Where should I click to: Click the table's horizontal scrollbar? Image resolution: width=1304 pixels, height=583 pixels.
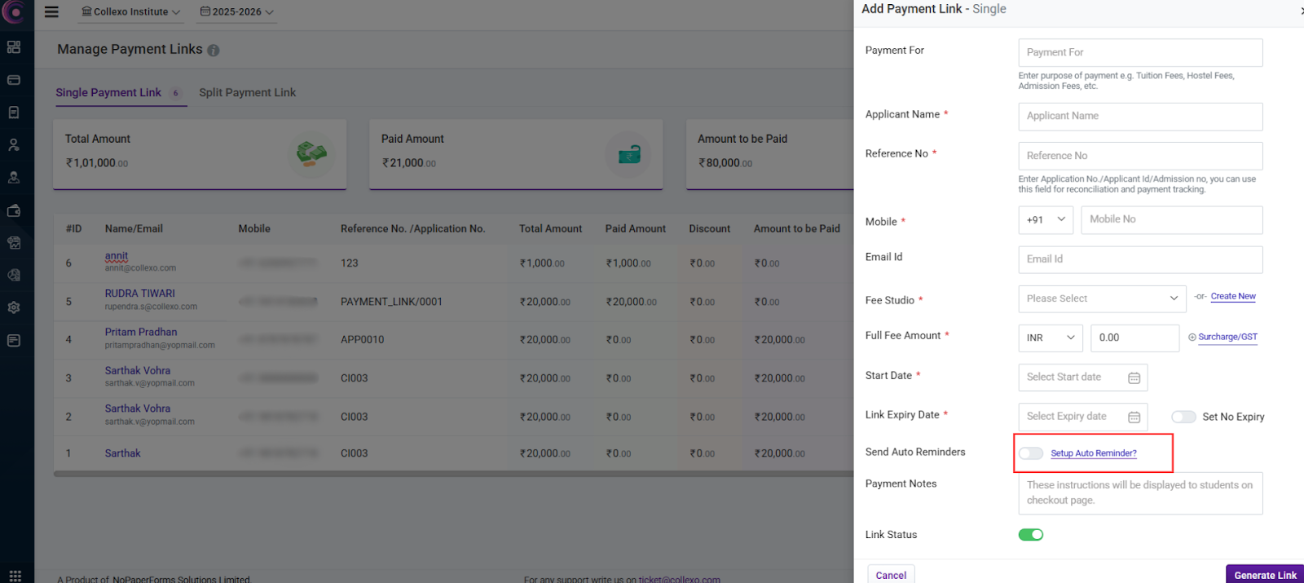coord(453,474)
